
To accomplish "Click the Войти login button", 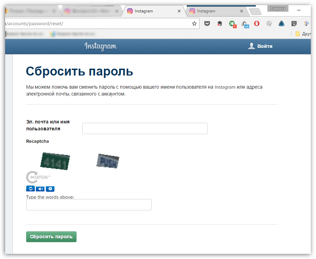I will point(261,47).
